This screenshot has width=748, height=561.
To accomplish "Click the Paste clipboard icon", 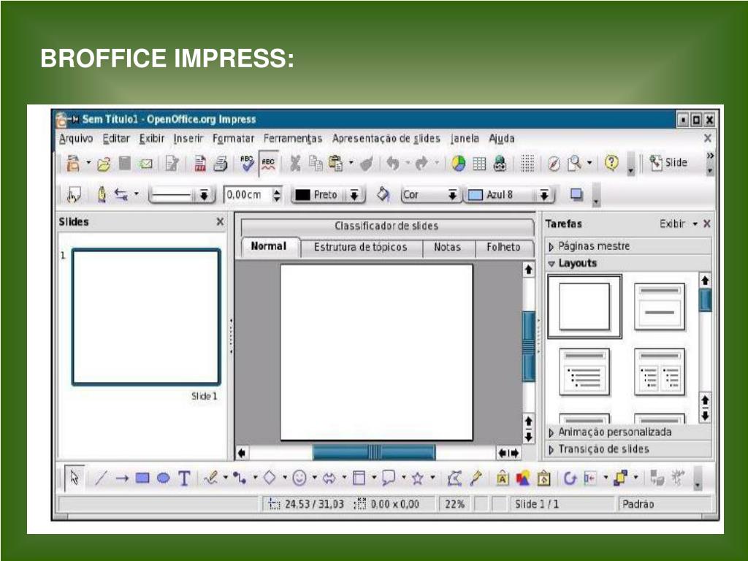I will (x=336, y=163).
